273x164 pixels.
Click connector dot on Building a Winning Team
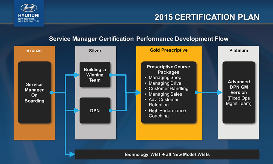pos(110,75)
